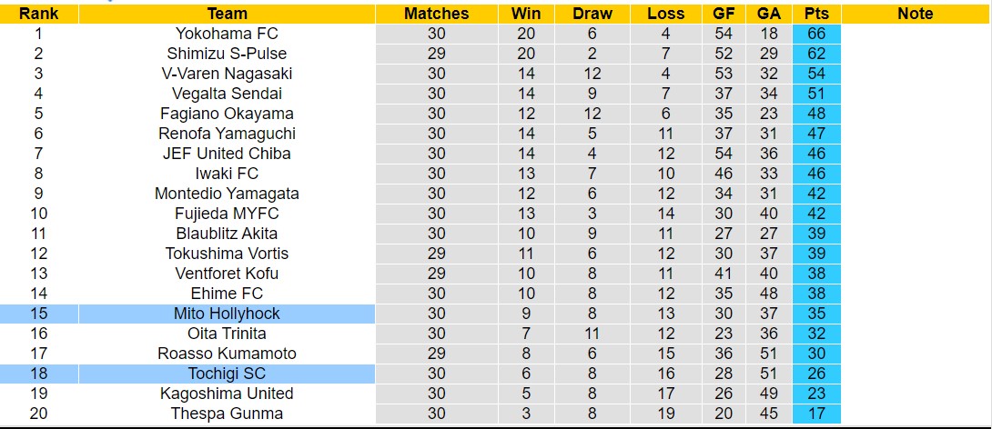992x429 pixels.
Task: Open the Thespa Gunma team link
Action: click(x=227, y=414)
